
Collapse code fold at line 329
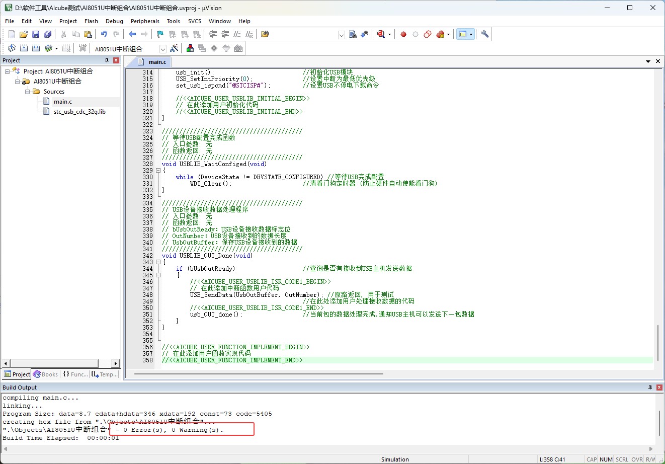[x=158, y=171]
